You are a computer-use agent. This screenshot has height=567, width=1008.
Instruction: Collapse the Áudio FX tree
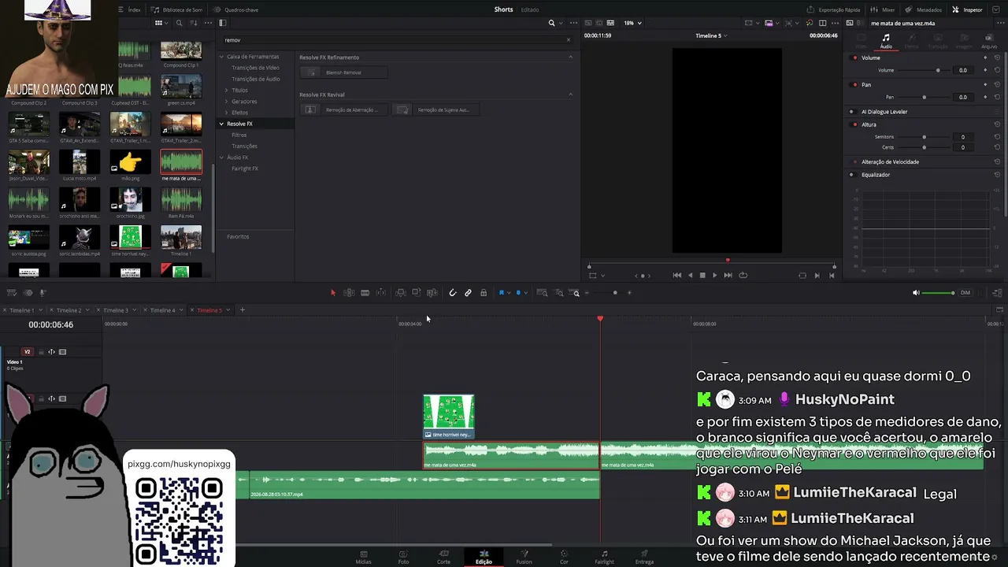click(x=221, y=157)
